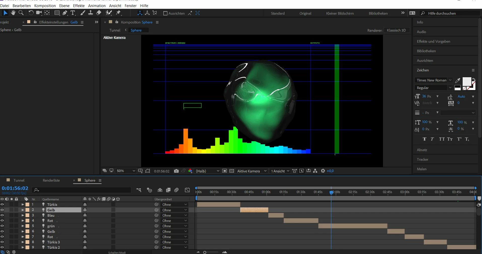Select the Pan Behind anchor point tool

47,13
